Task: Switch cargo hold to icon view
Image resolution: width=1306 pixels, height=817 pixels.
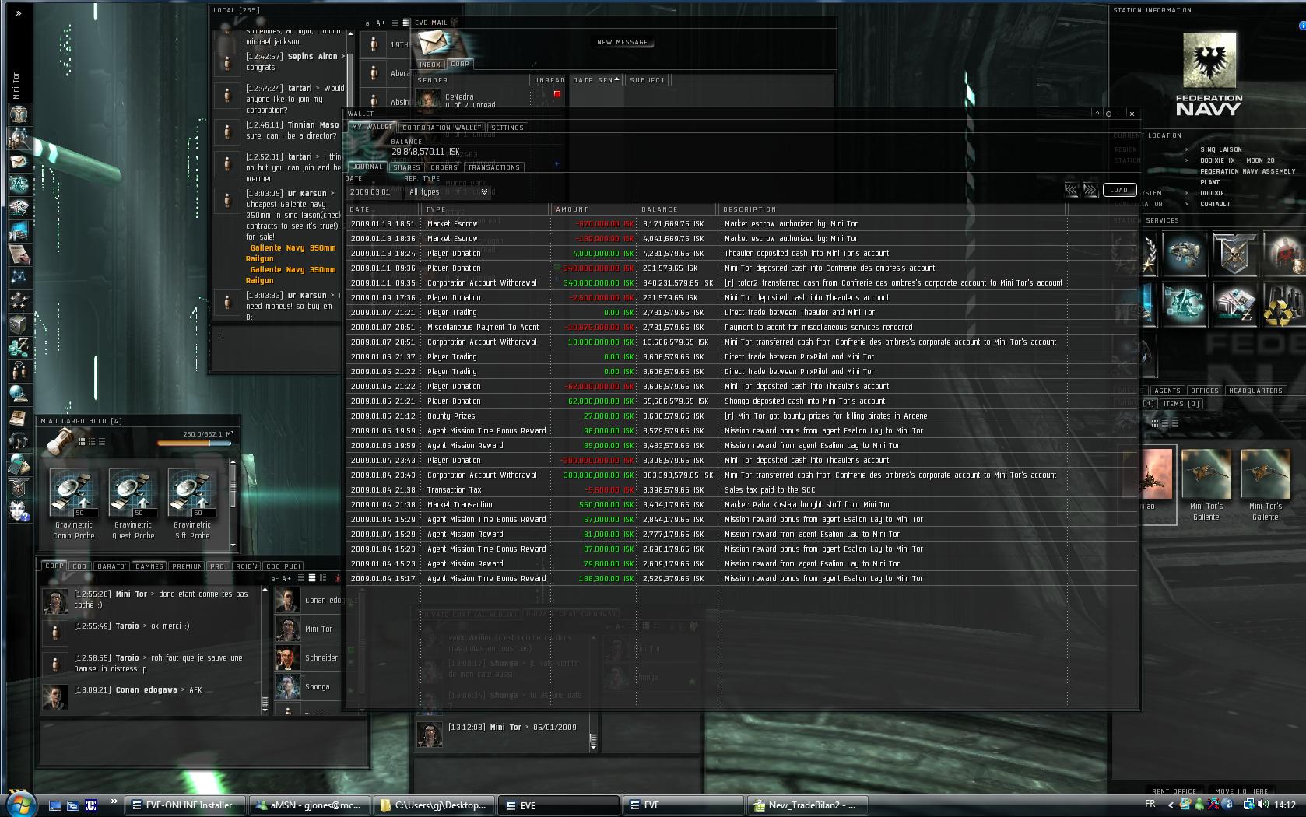Action: coord(82,441)
